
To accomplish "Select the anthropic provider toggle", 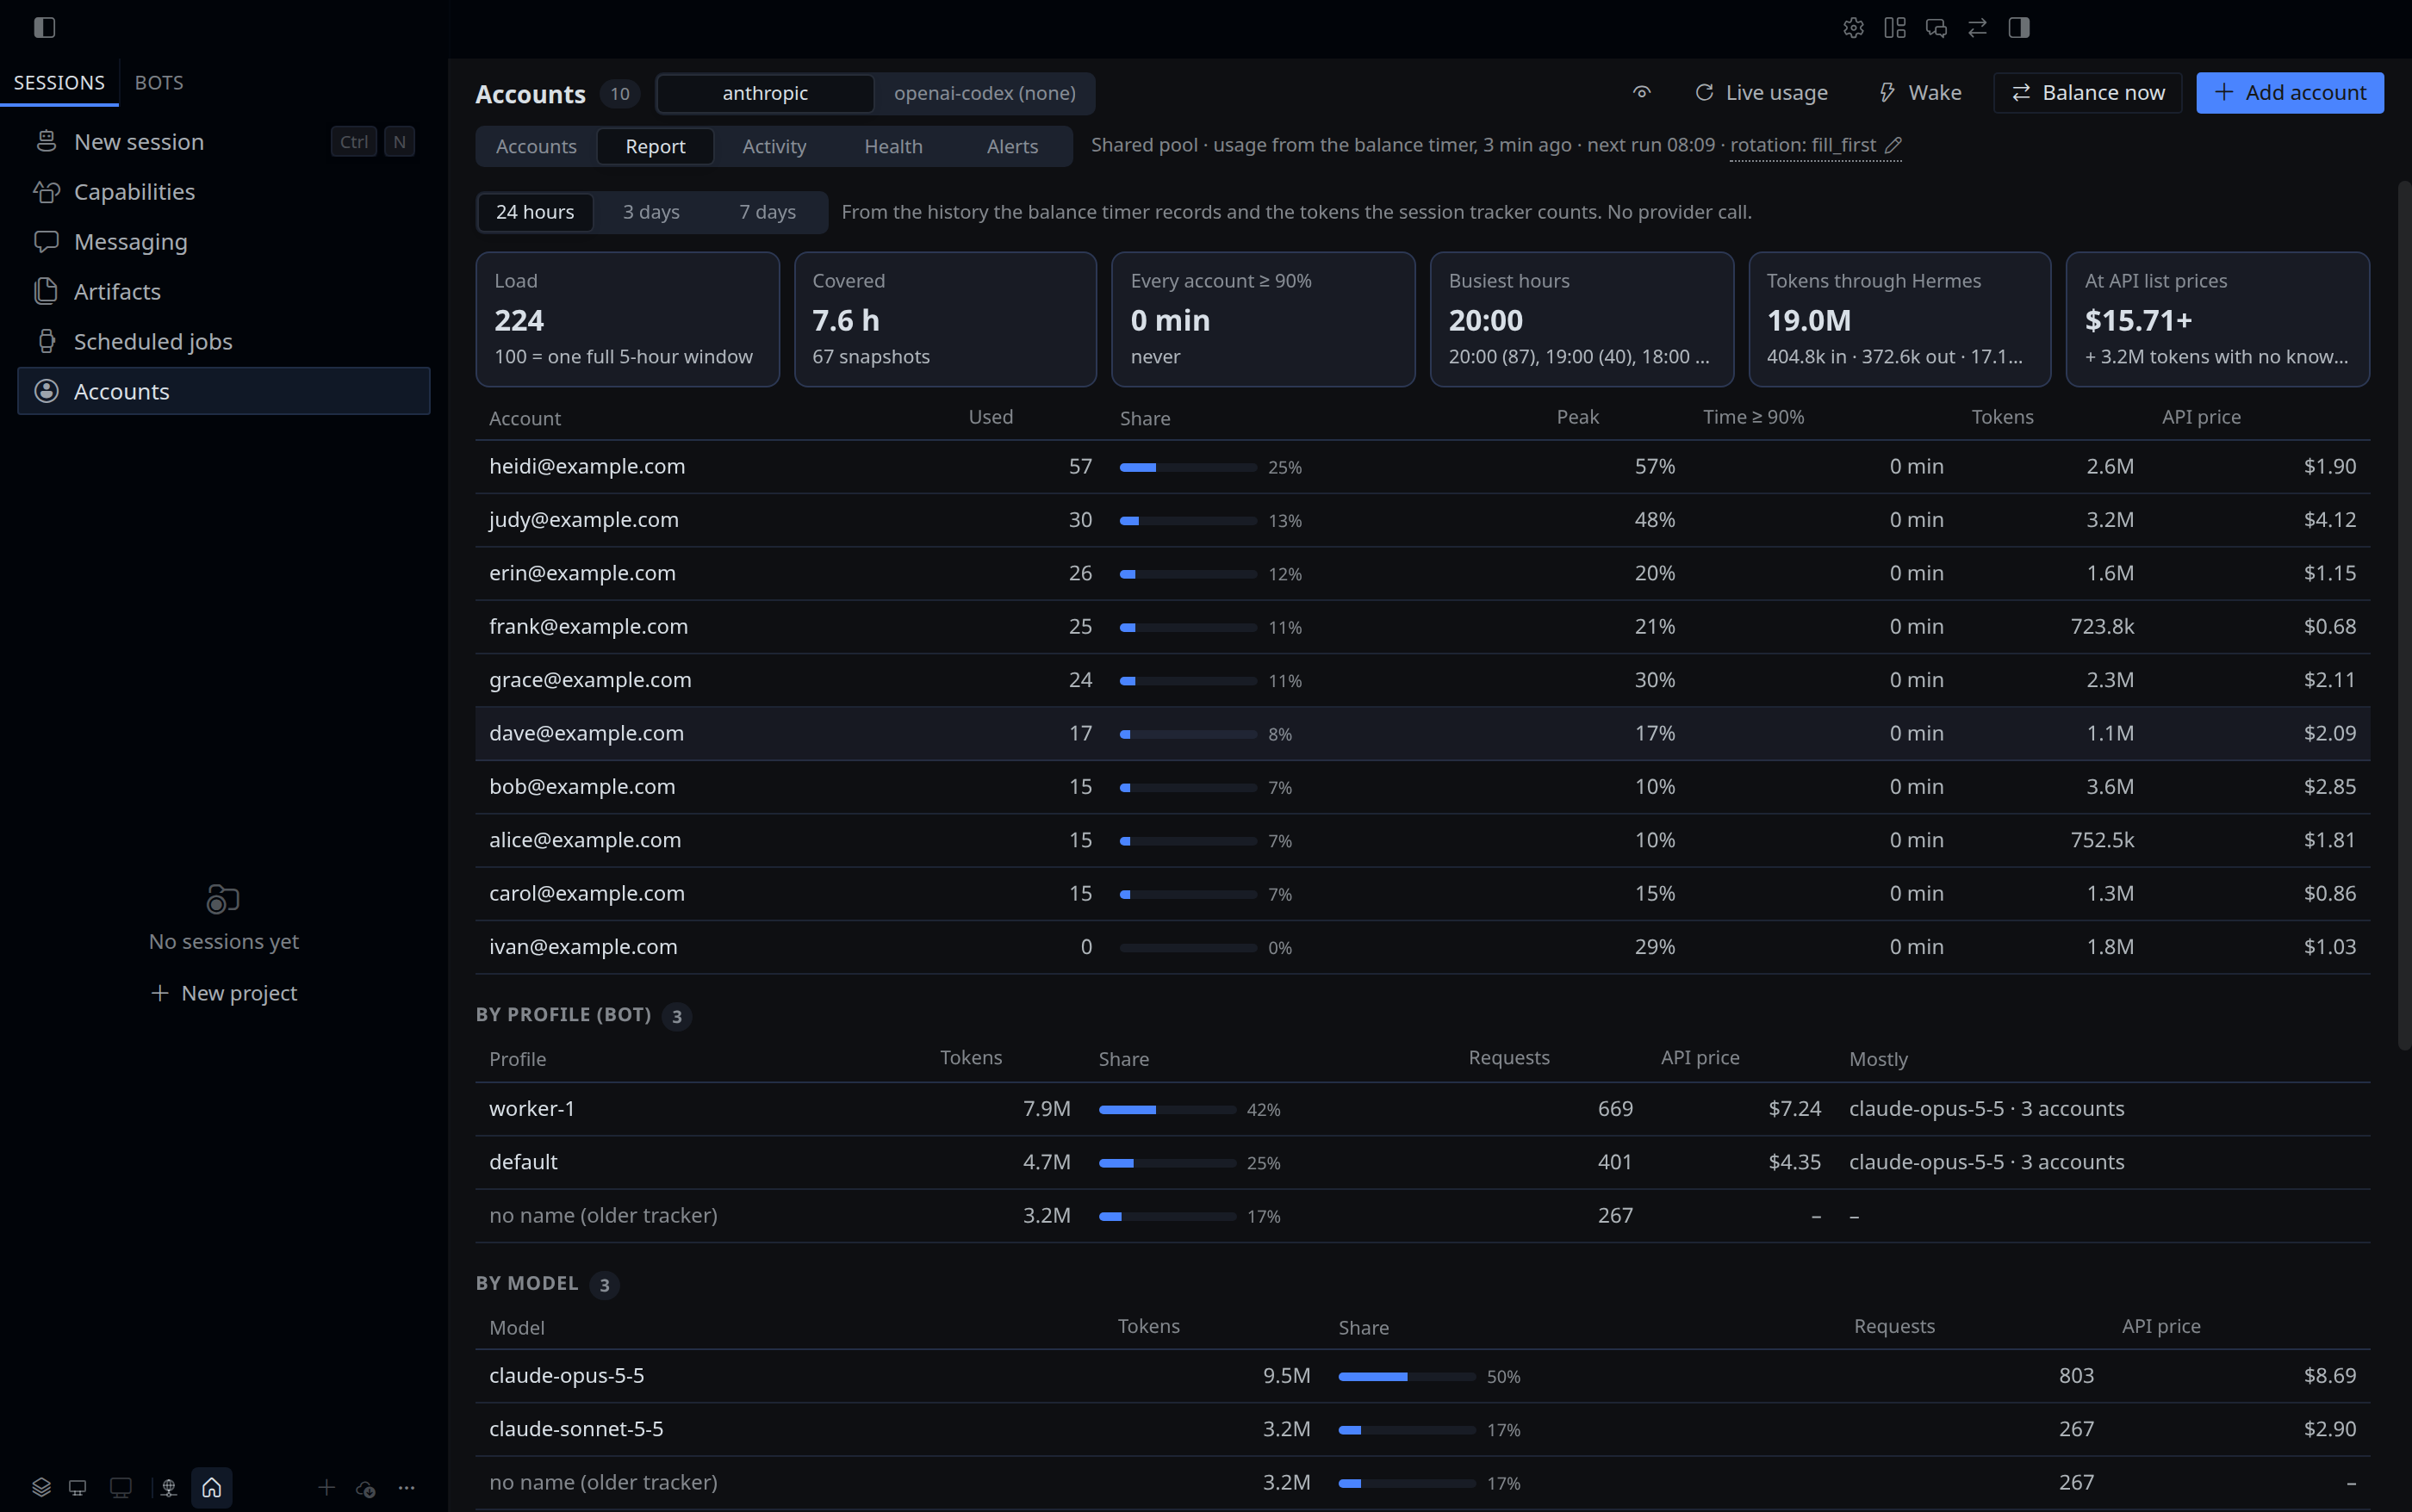I will (x=765, y=93).
